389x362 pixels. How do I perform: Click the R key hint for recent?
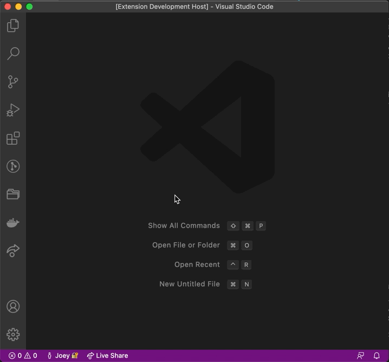coord(246,265)
